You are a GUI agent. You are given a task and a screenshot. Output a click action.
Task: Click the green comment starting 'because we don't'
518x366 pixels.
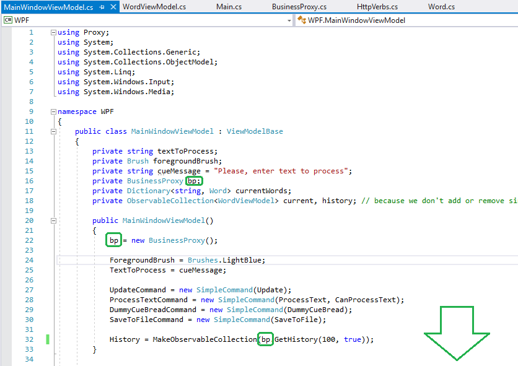click(x=439, y=201)
